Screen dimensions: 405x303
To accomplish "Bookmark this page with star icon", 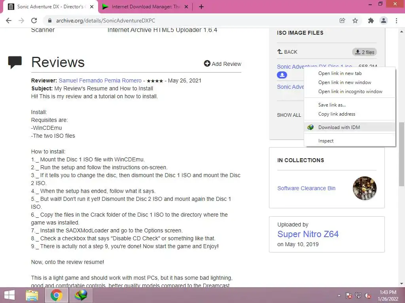I will 355,21.
